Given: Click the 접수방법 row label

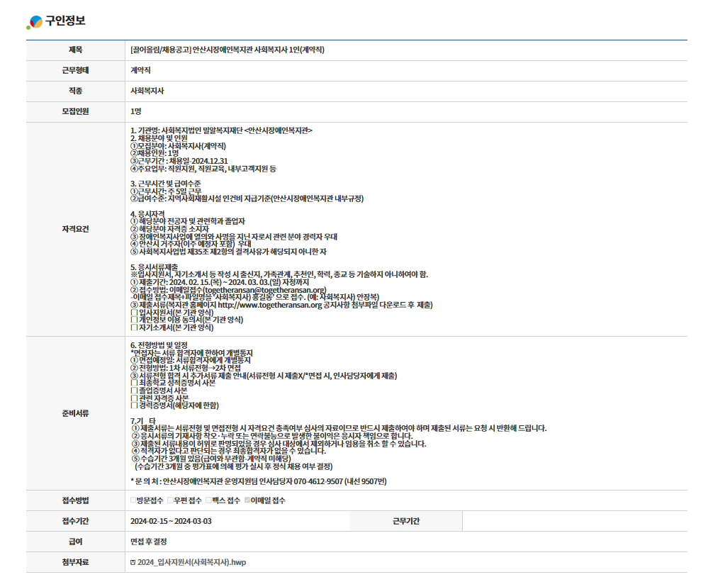Looking at the screenshot, I should [x=75, y=500].
